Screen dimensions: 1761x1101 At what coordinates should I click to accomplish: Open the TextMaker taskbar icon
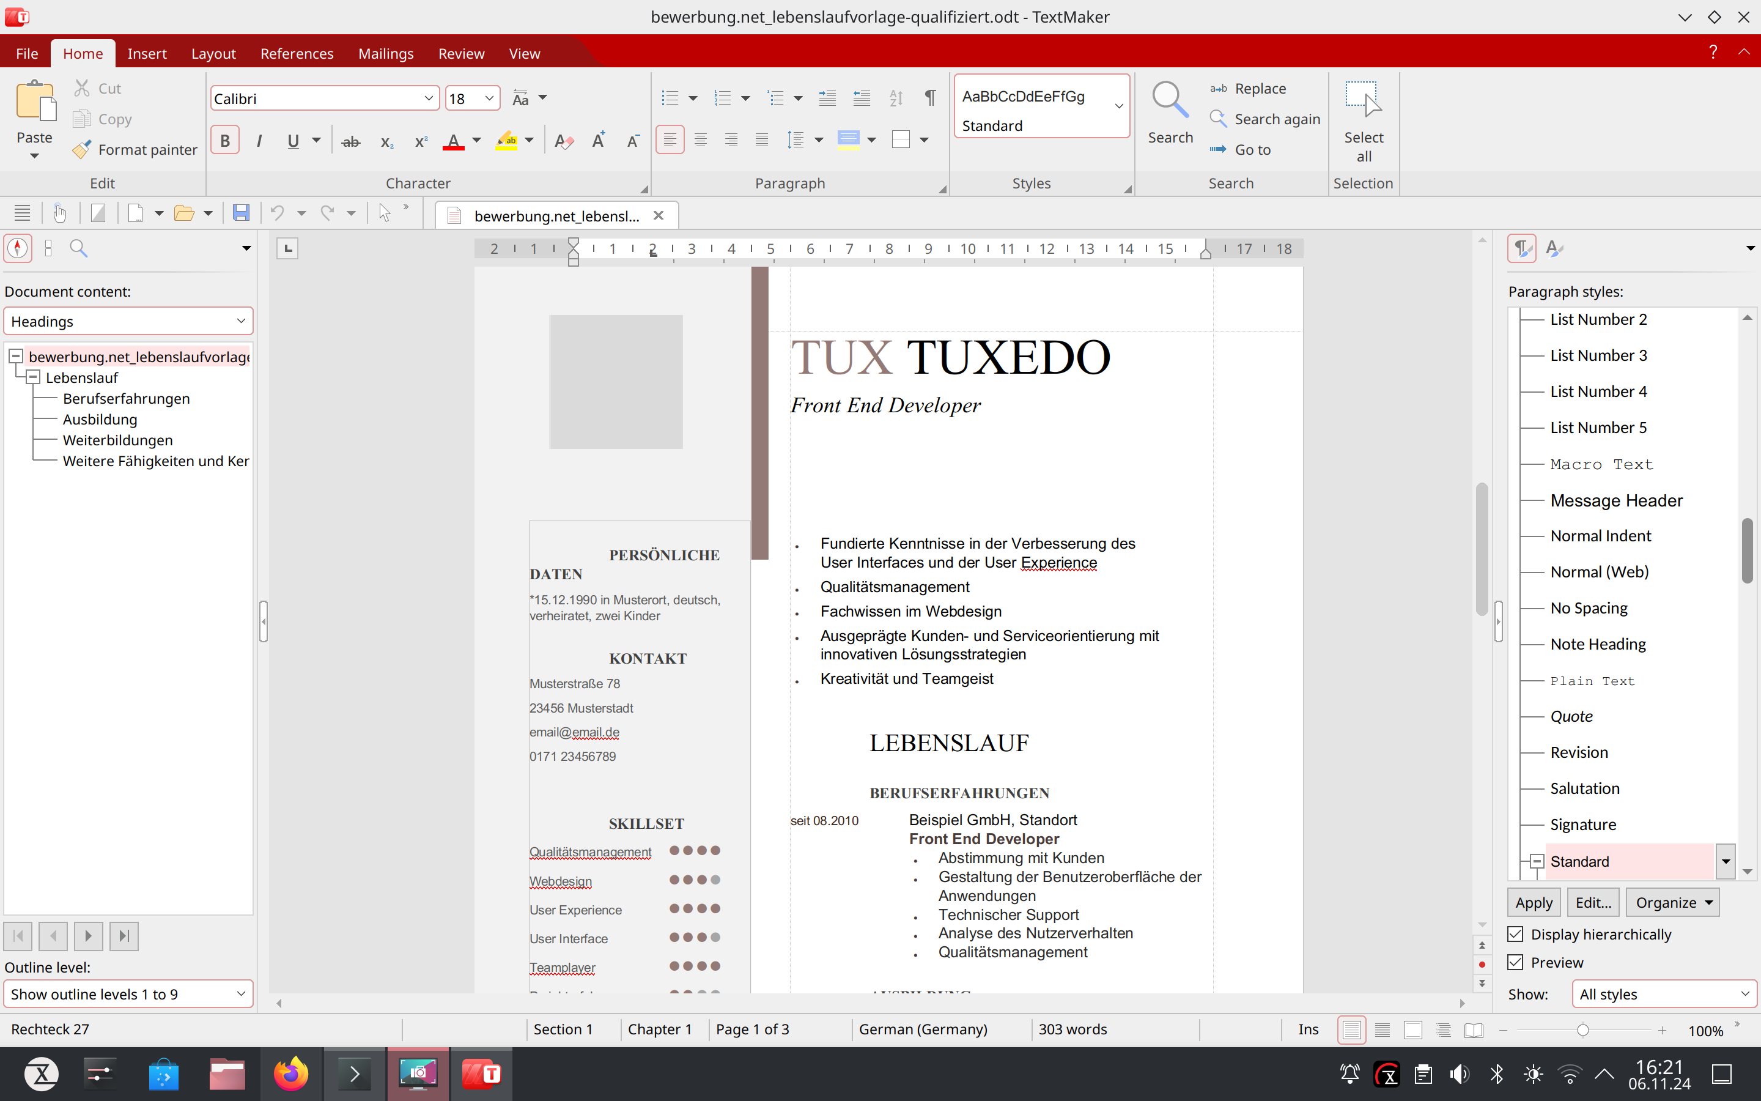tap(481, 1073)
